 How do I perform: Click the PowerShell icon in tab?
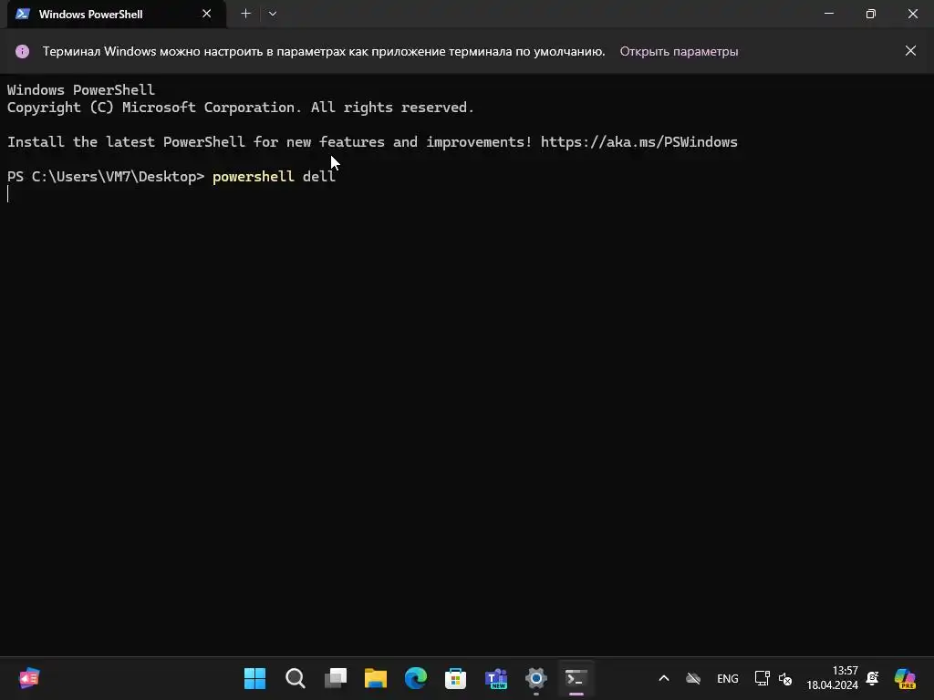click(x=23, y=14)
